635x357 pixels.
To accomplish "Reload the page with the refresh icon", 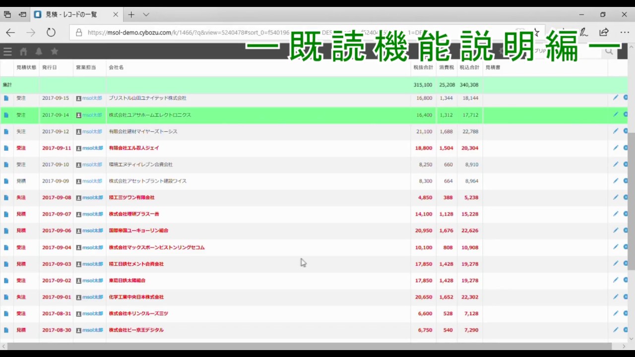I will (51, 32).
